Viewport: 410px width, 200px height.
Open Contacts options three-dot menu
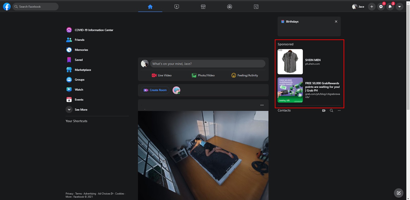tap(339, 111)
